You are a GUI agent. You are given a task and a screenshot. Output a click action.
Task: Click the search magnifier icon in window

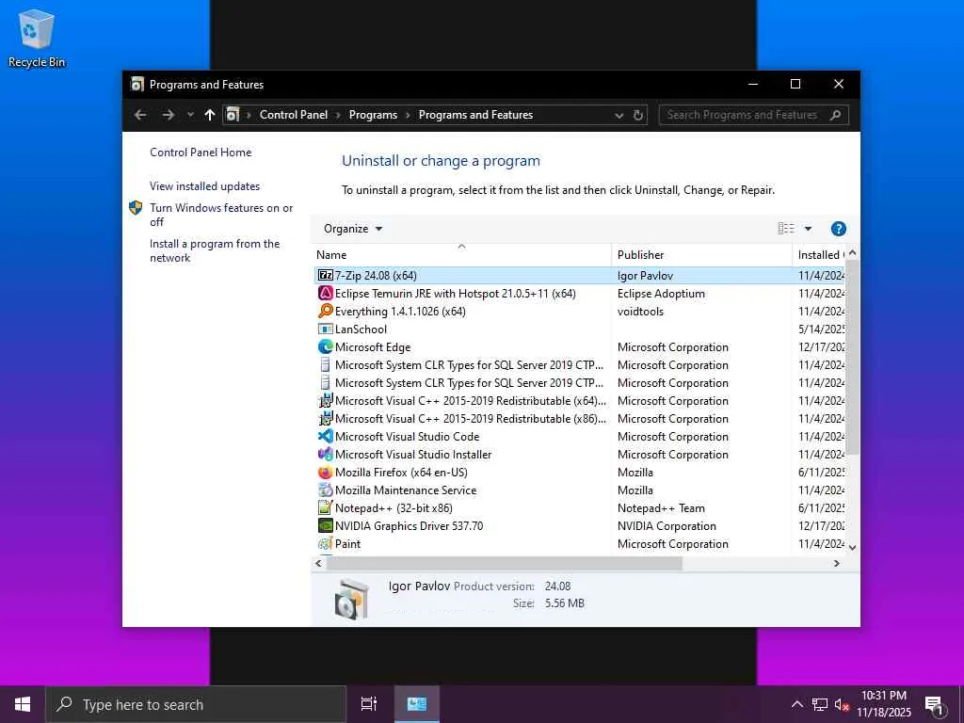835,115
